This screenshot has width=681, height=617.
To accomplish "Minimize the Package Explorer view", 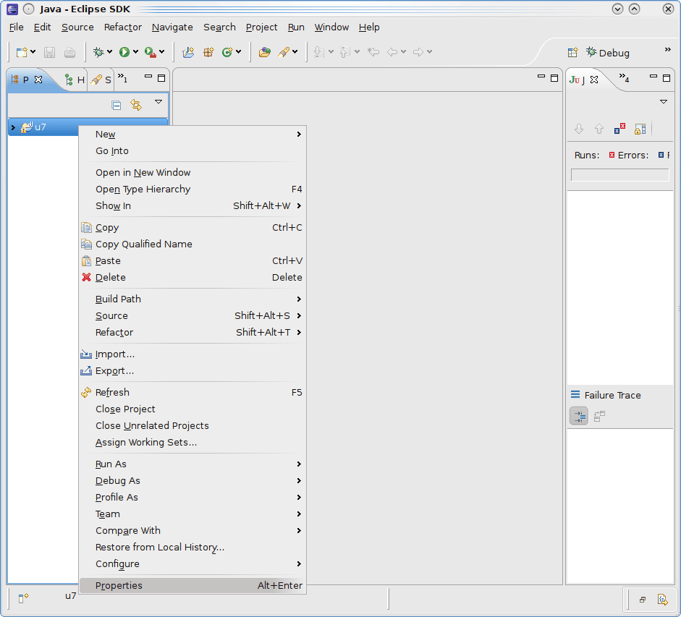I will 148,77.
